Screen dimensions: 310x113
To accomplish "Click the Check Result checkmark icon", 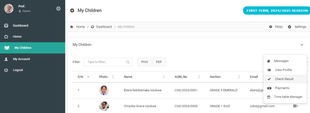I will (269, 79).
